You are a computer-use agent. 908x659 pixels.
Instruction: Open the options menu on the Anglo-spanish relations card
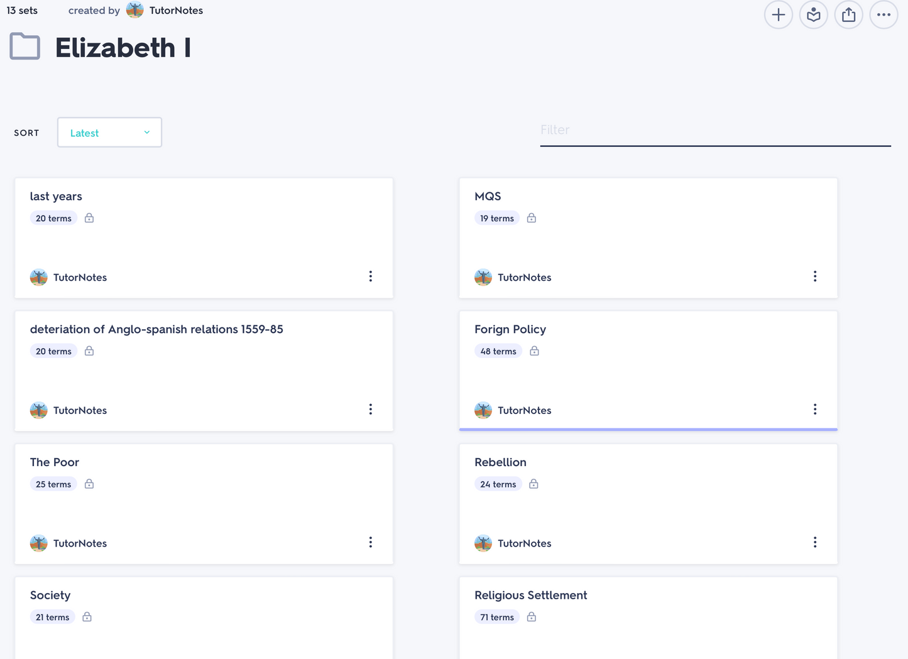pos(371,410)
